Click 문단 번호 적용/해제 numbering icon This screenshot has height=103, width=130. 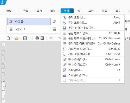(x=64, y=38)
